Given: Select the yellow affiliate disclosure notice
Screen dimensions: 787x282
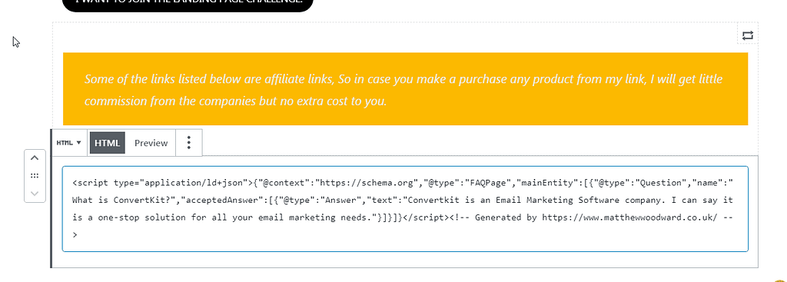Looking at the screenshot, I should (405, 89).
